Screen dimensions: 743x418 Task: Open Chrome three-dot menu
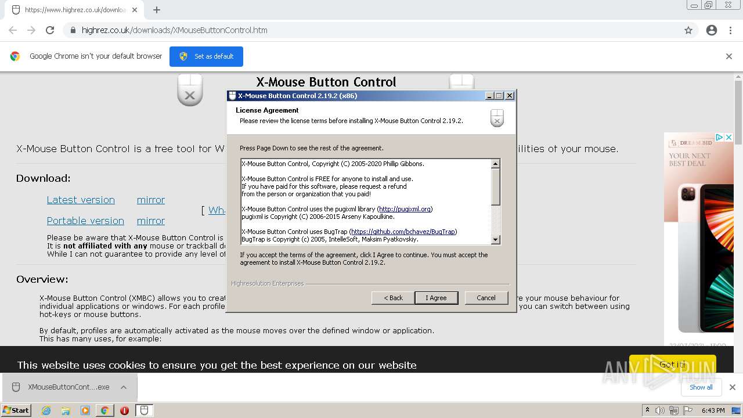point(730,30)
